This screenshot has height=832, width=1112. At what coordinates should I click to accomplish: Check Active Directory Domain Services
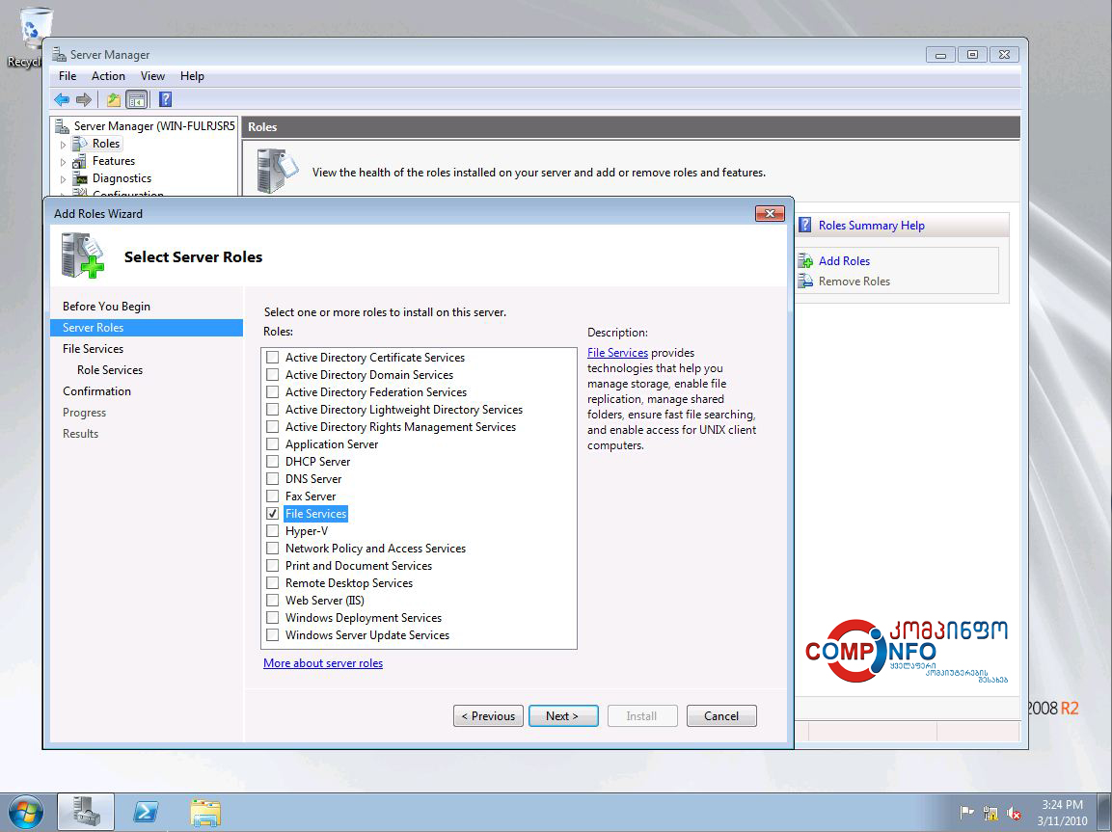(x=272, y=375)
